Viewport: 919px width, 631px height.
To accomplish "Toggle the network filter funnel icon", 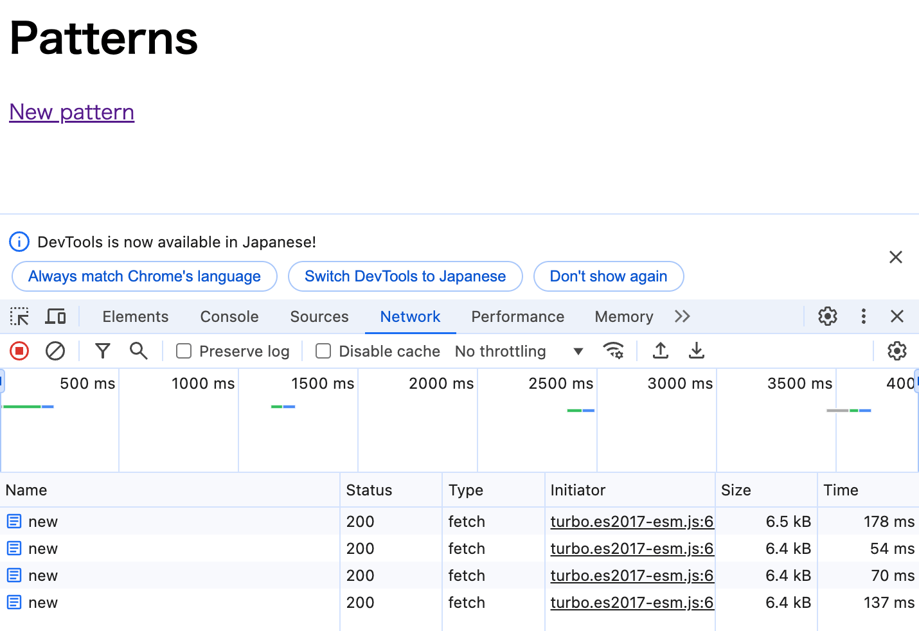I will (102, 351).
